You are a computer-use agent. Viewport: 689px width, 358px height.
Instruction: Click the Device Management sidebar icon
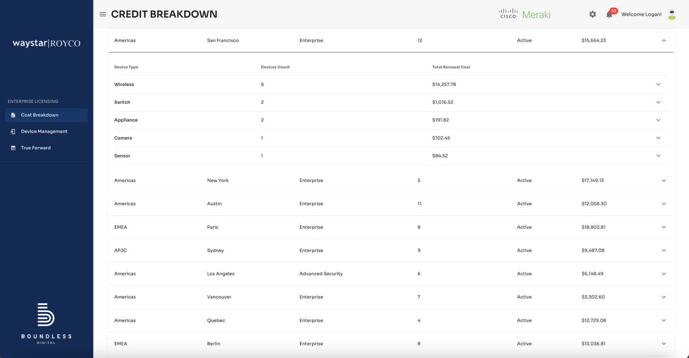(13, 131)
